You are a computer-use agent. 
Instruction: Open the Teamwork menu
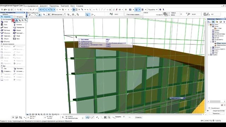(x=65, y=6)
